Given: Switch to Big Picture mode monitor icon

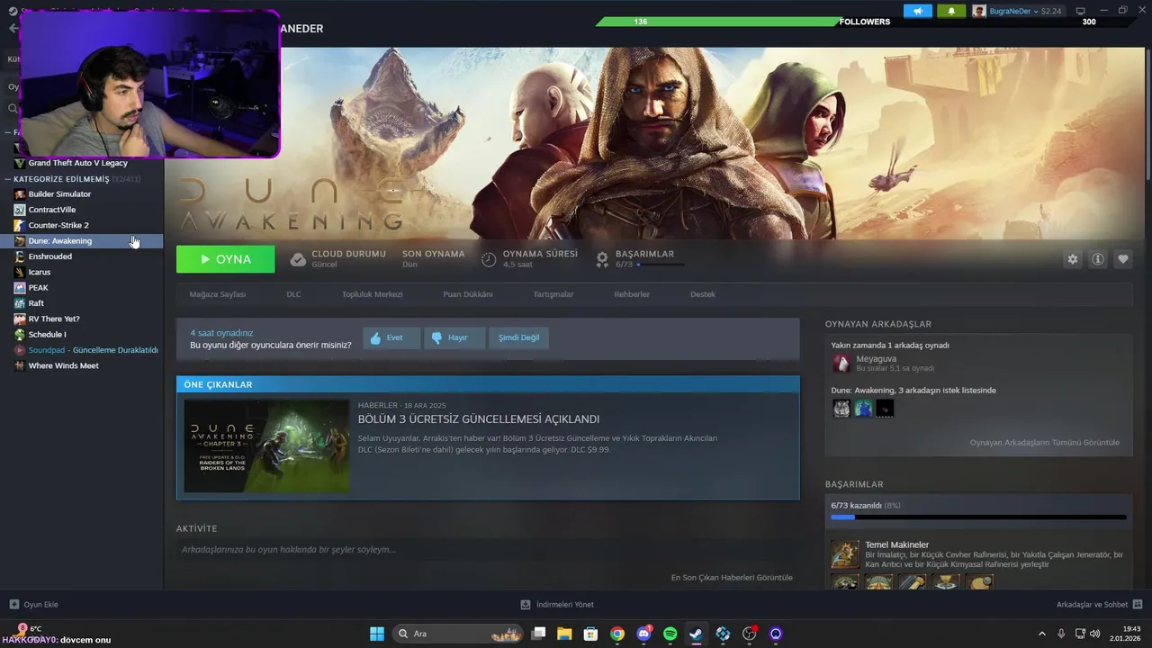Looking at the screenshot, I should (x=1081, y=11).
